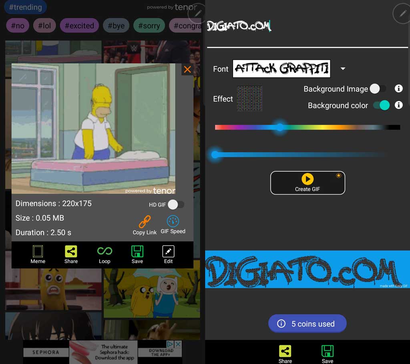Close the Sephora ad banner
This screenshot has width=410, height=364.
coord(178,344)
